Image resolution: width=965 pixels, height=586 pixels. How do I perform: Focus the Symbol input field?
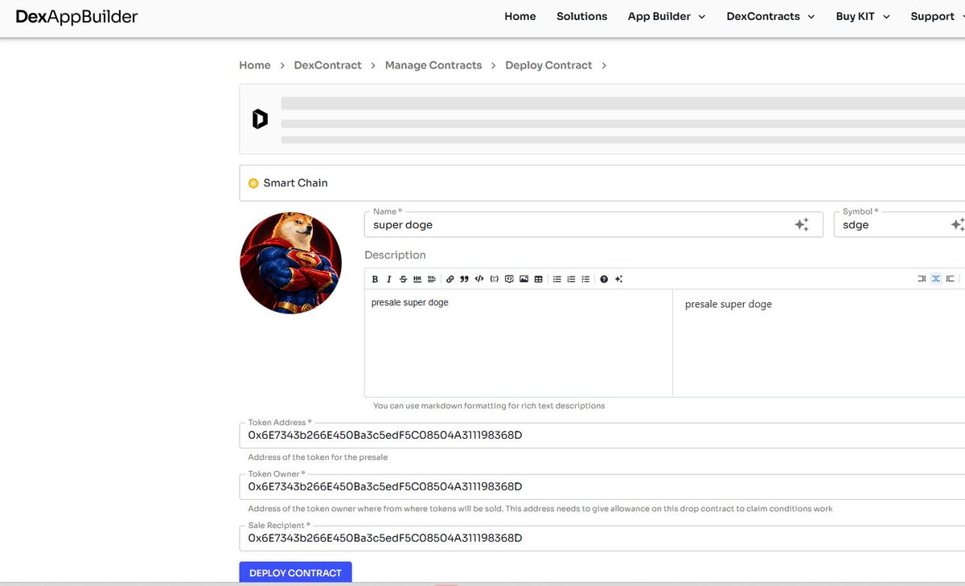(899, 225)
